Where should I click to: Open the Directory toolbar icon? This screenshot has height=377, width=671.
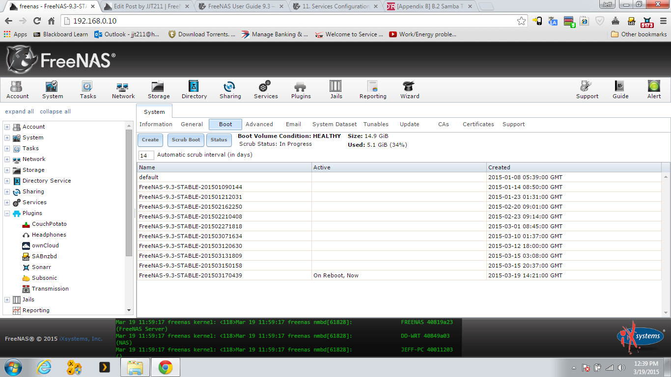coord(194,90)
